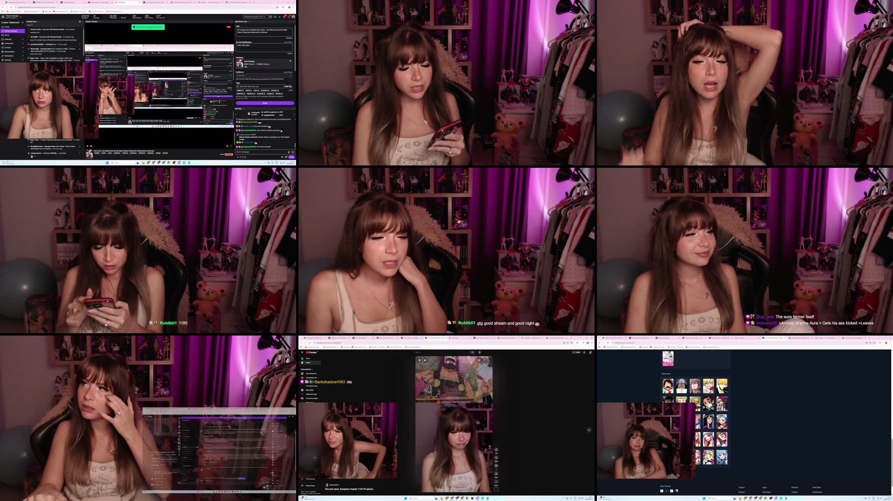Click the hamburger guide icon in YouTube window

click(x=302, y=352)
